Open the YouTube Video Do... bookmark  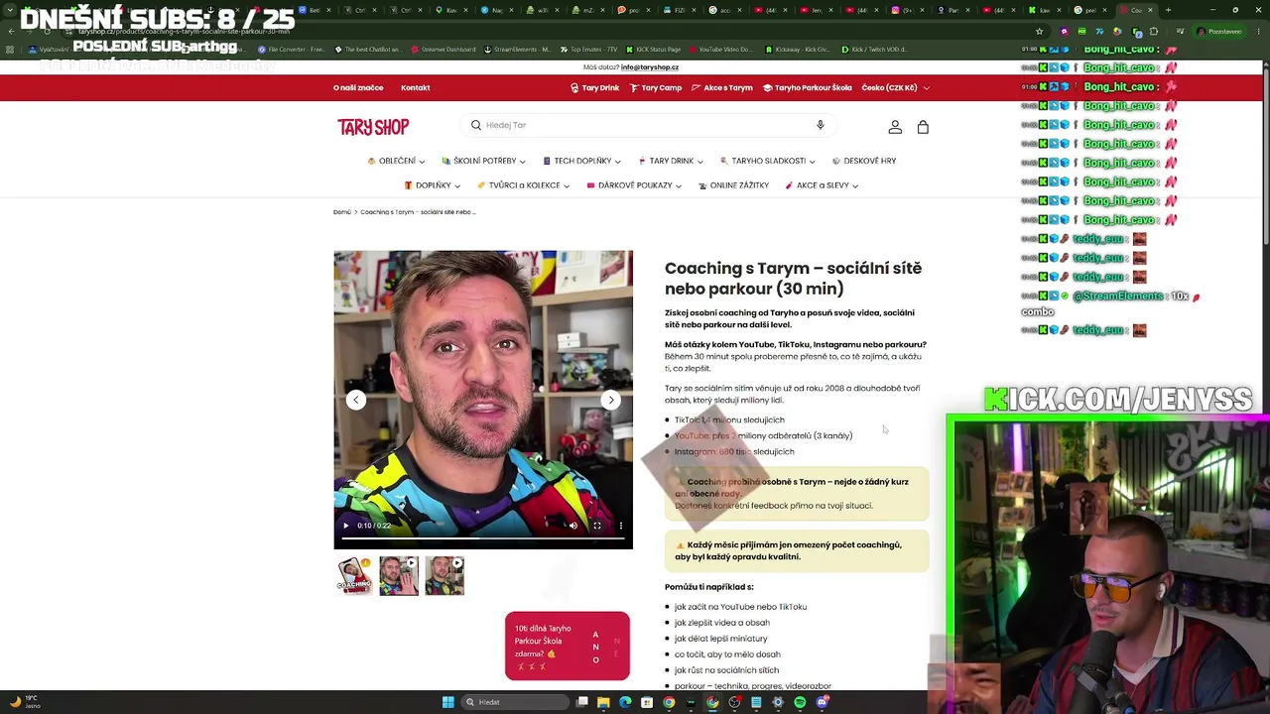click(x=719, y=50)
